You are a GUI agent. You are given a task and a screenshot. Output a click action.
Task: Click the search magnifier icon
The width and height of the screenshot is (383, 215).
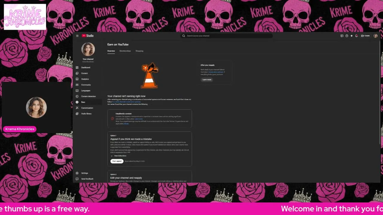(x=184, y=36)
